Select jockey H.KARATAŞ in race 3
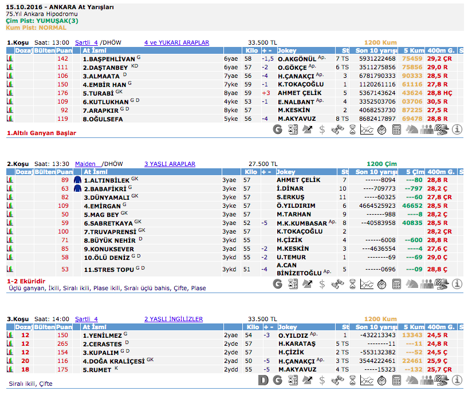This screenshot has width=472, height=395. (294, 344)
